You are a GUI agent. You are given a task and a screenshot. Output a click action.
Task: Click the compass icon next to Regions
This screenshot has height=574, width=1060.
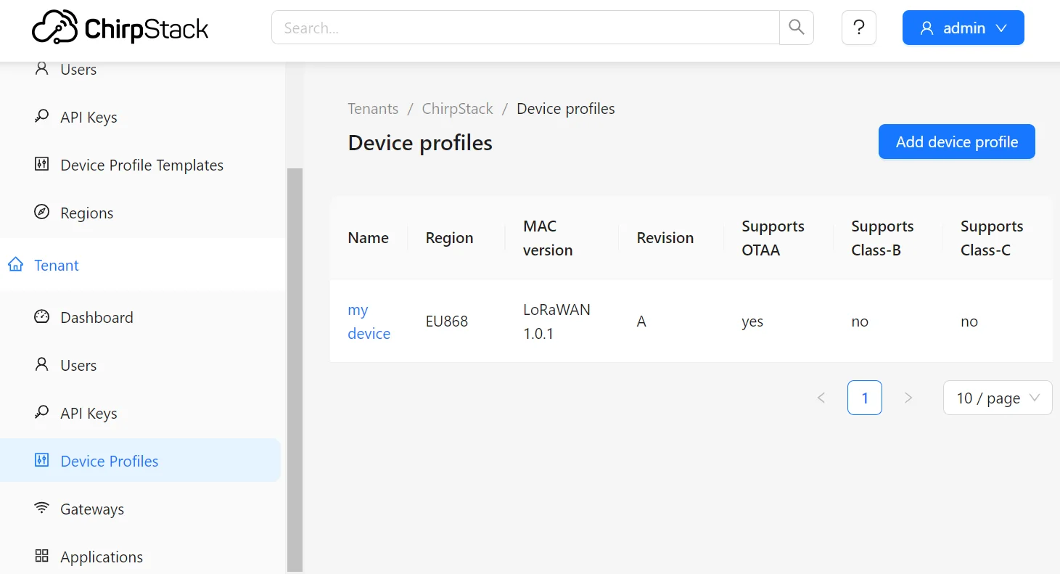click(x=42, y=213)
